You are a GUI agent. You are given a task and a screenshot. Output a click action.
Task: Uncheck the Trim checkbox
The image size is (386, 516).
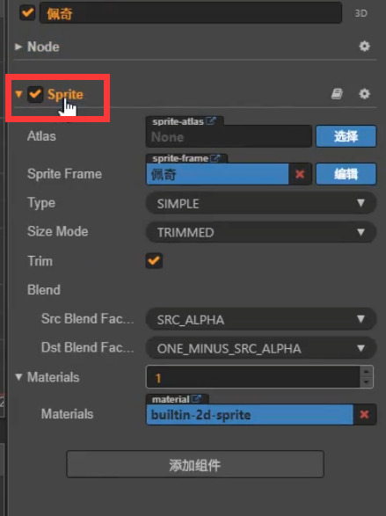[154, 260]
